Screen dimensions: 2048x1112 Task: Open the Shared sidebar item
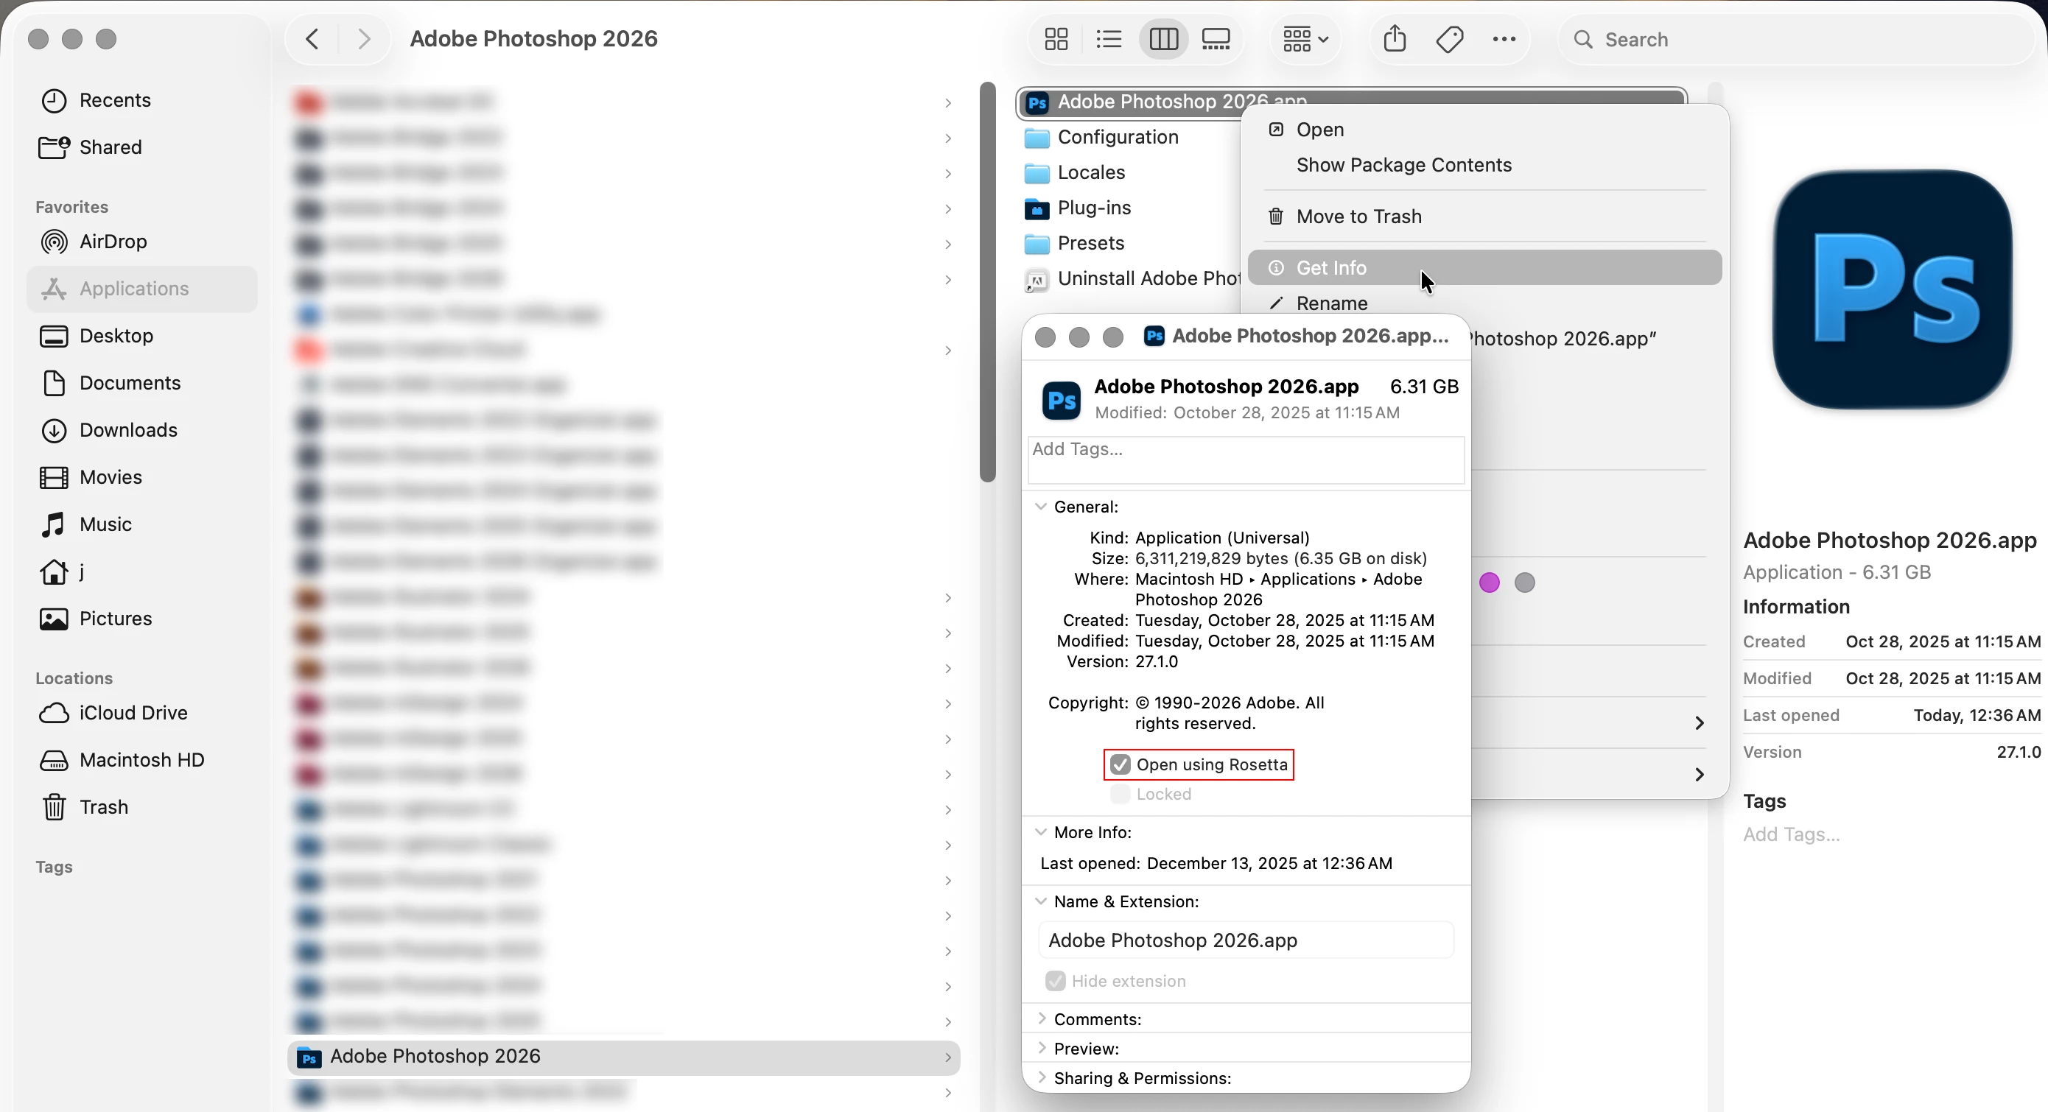[141, 147]
